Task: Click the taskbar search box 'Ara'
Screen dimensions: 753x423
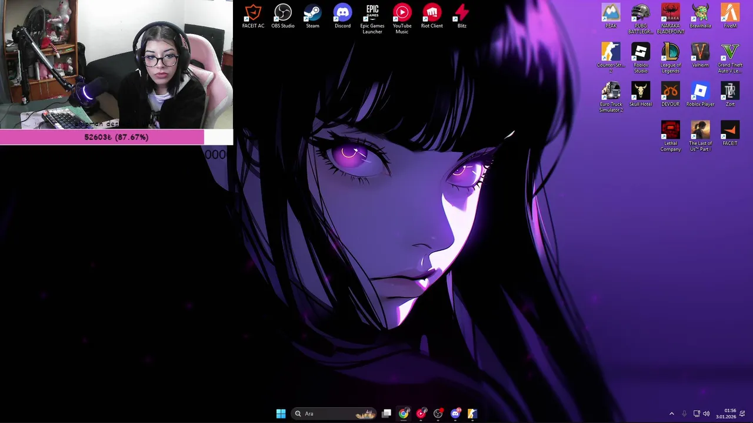Action: point(334,414)
